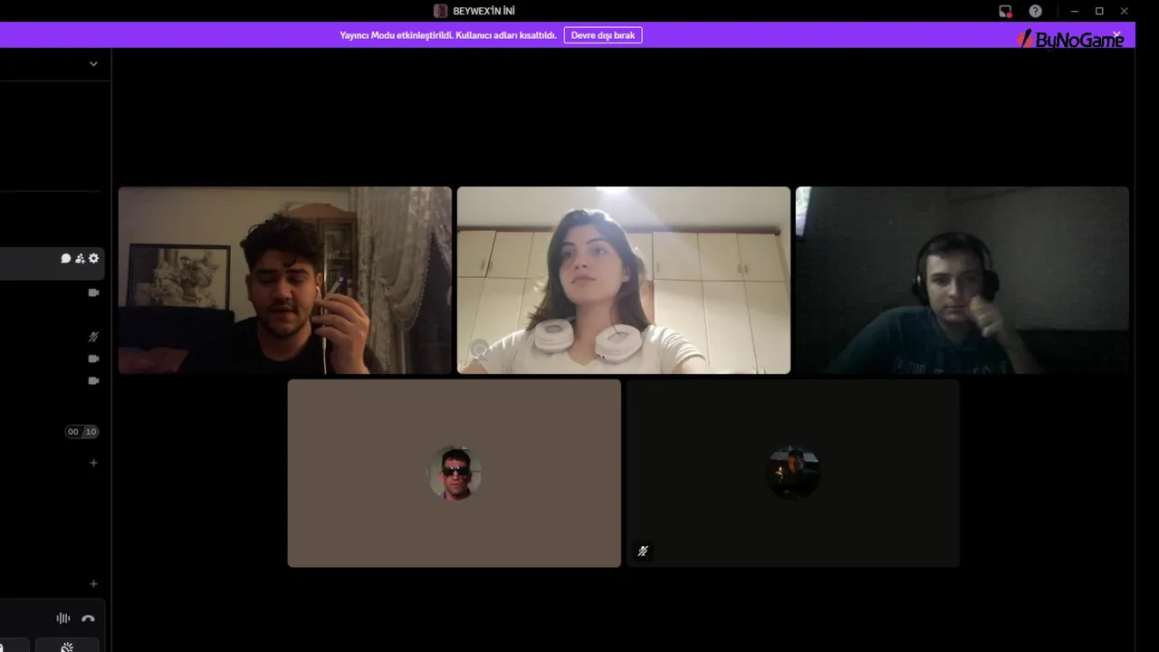Screen dimensions: 1159x652
Task: Open channel settings gear icon
Action: [x=93, y=258]
